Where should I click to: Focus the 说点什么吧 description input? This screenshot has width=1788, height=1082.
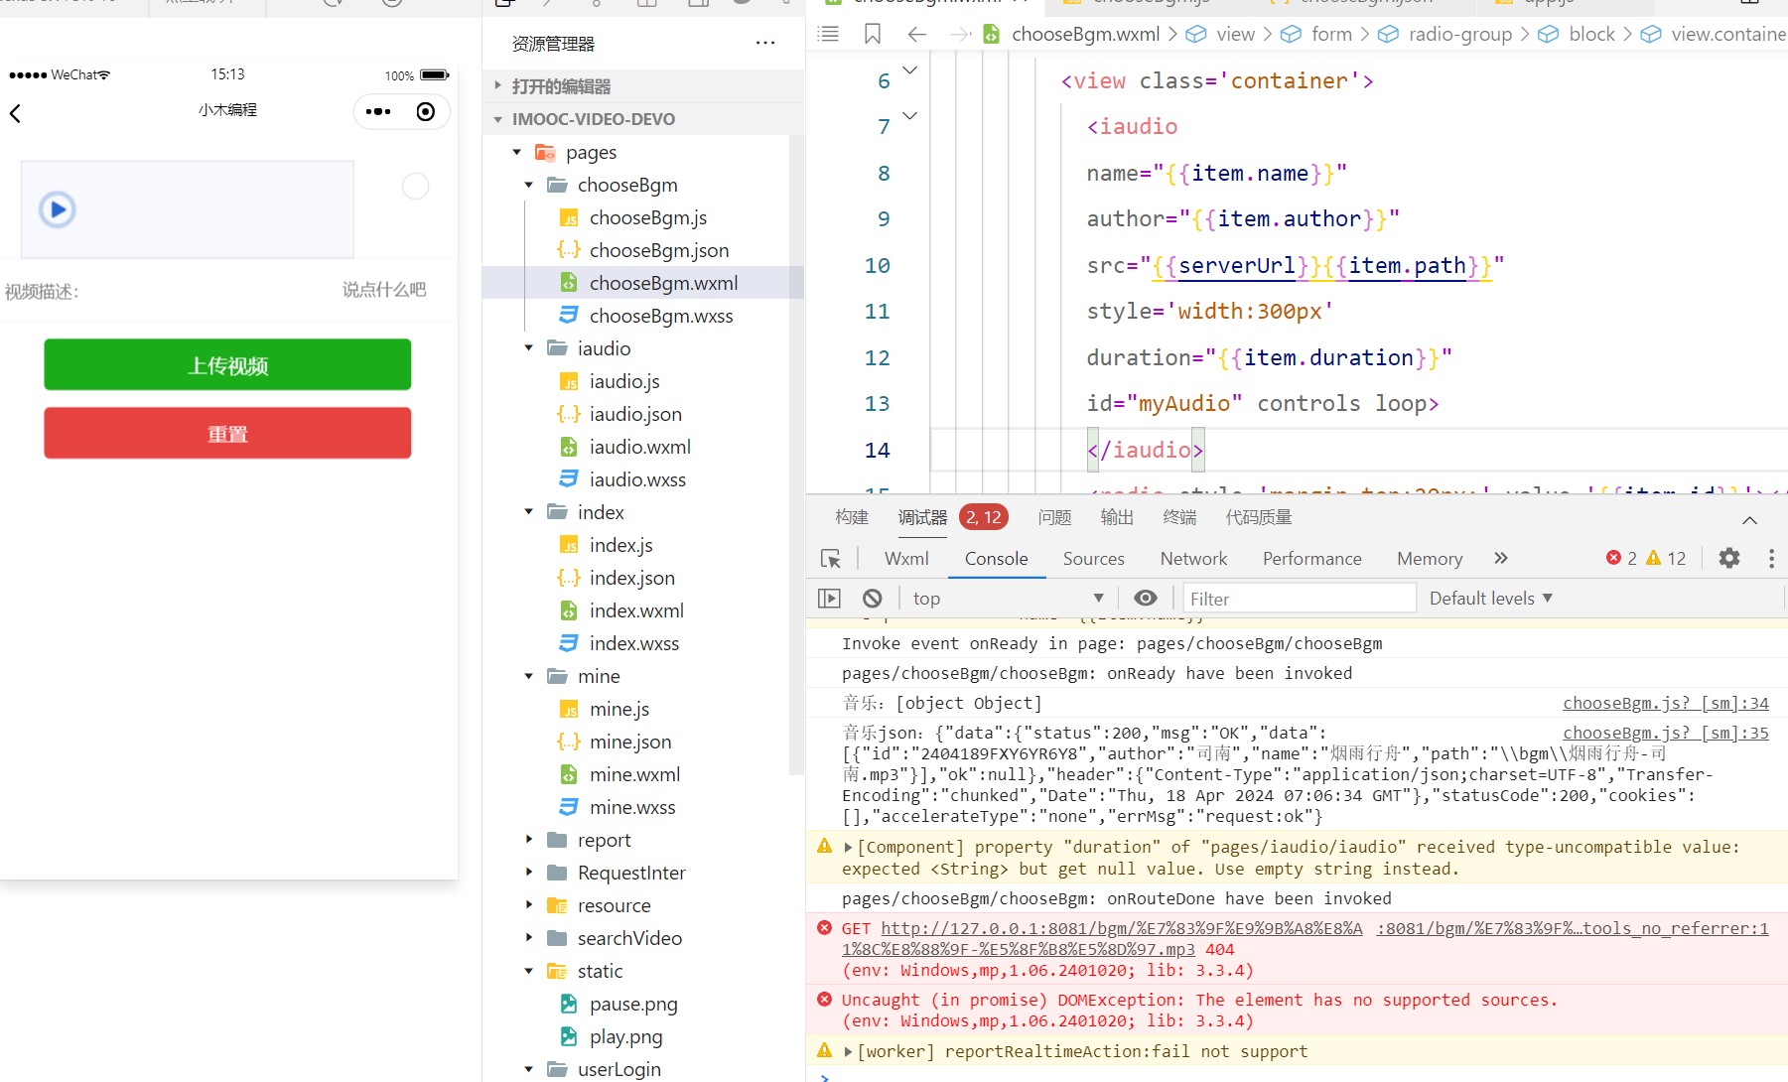coord(384,289)
